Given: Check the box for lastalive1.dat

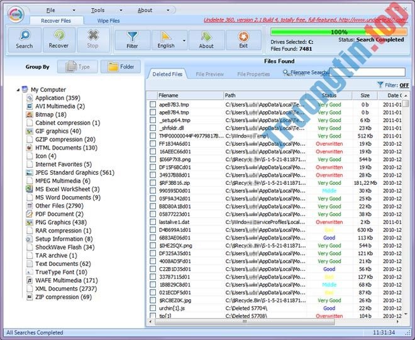Looking at the screenshot, I should pos(153,222).
